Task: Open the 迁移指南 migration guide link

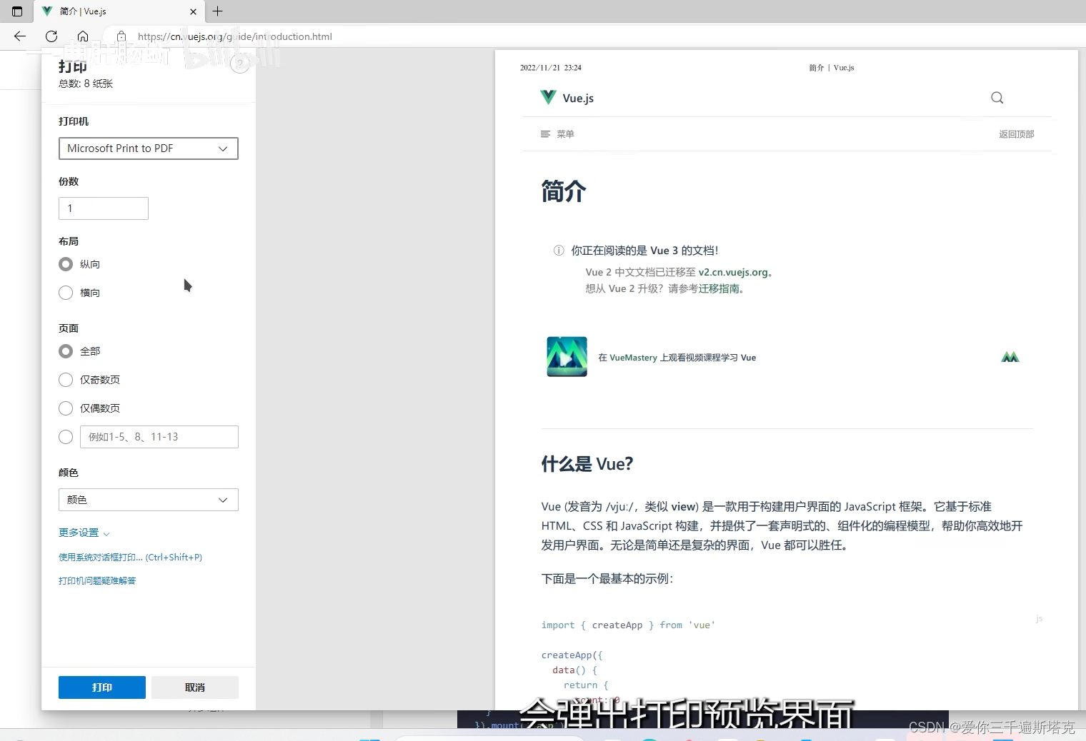Action: coord(720,288)
